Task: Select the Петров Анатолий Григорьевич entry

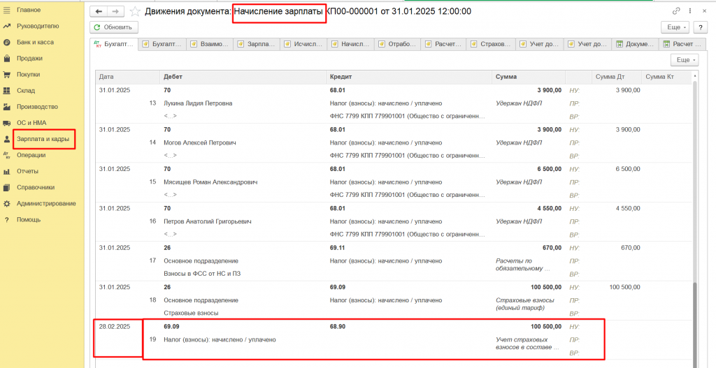Action: click(207, 221)
